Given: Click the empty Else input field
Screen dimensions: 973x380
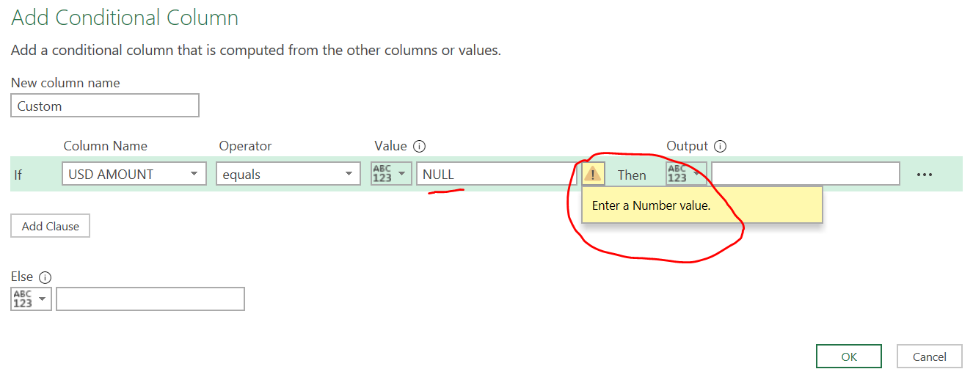Looking at the screenshot, I should (x=150, y=299).
